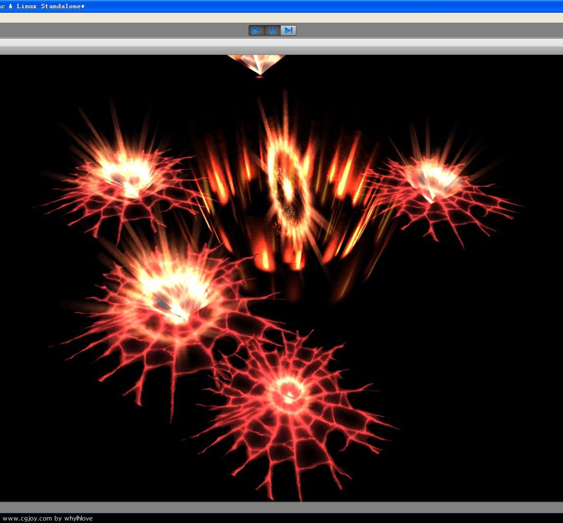Click the upper-left explosion's bright core

[x=126, y=175]
